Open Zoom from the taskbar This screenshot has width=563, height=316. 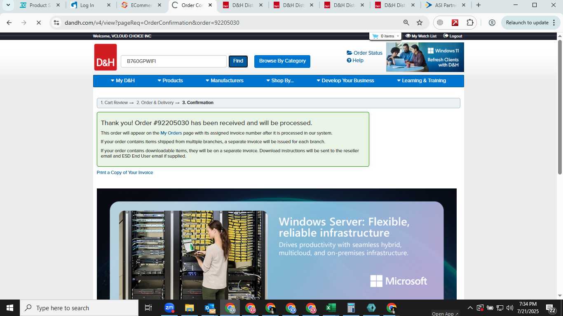pyautogui.click(x=169, y=308)
